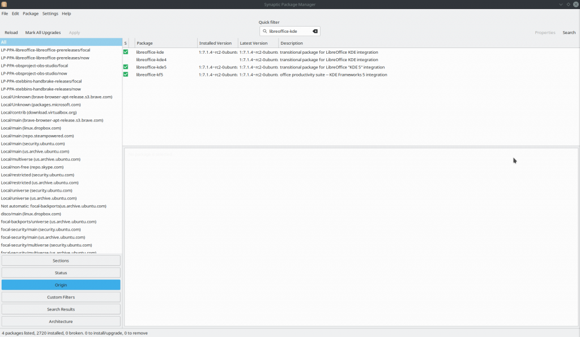Click Mark All Upgrades

pyautogui.click(x=43, y=32)
